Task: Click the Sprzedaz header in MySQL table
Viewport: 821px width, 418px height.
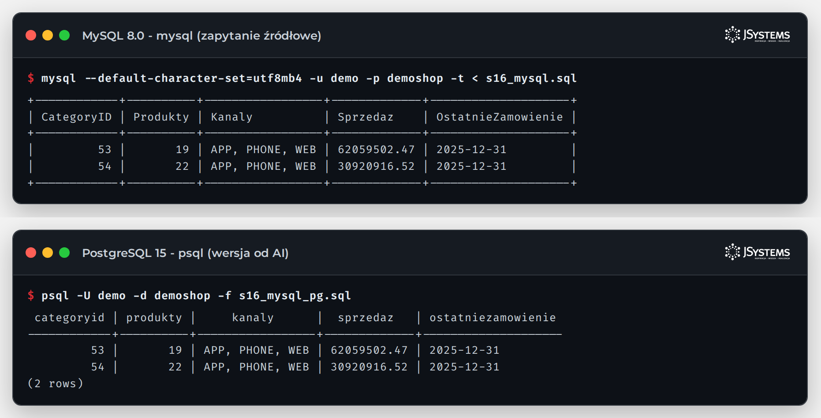Action: (x=366, y=117)
